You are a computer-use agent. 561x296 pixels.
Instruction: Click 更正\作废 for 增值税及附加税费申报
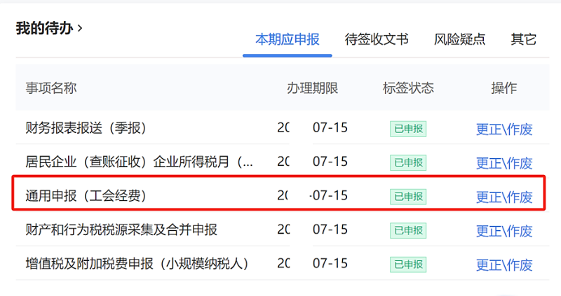tap(504, 265)
